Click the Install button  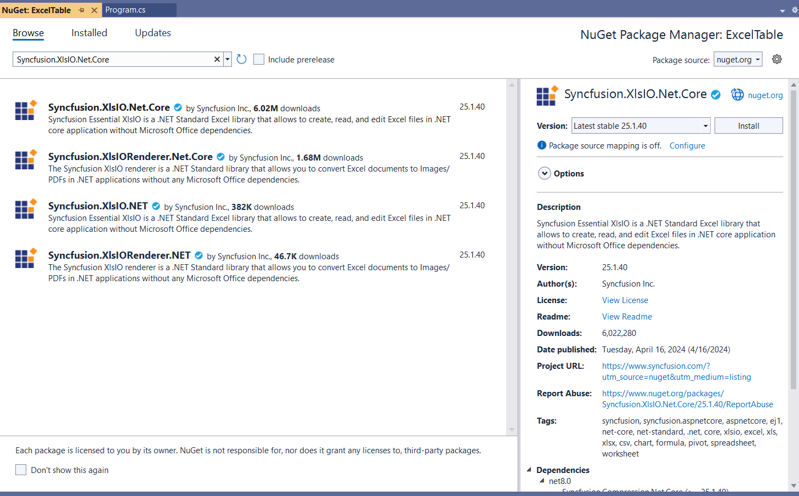[x=748, y=126]
